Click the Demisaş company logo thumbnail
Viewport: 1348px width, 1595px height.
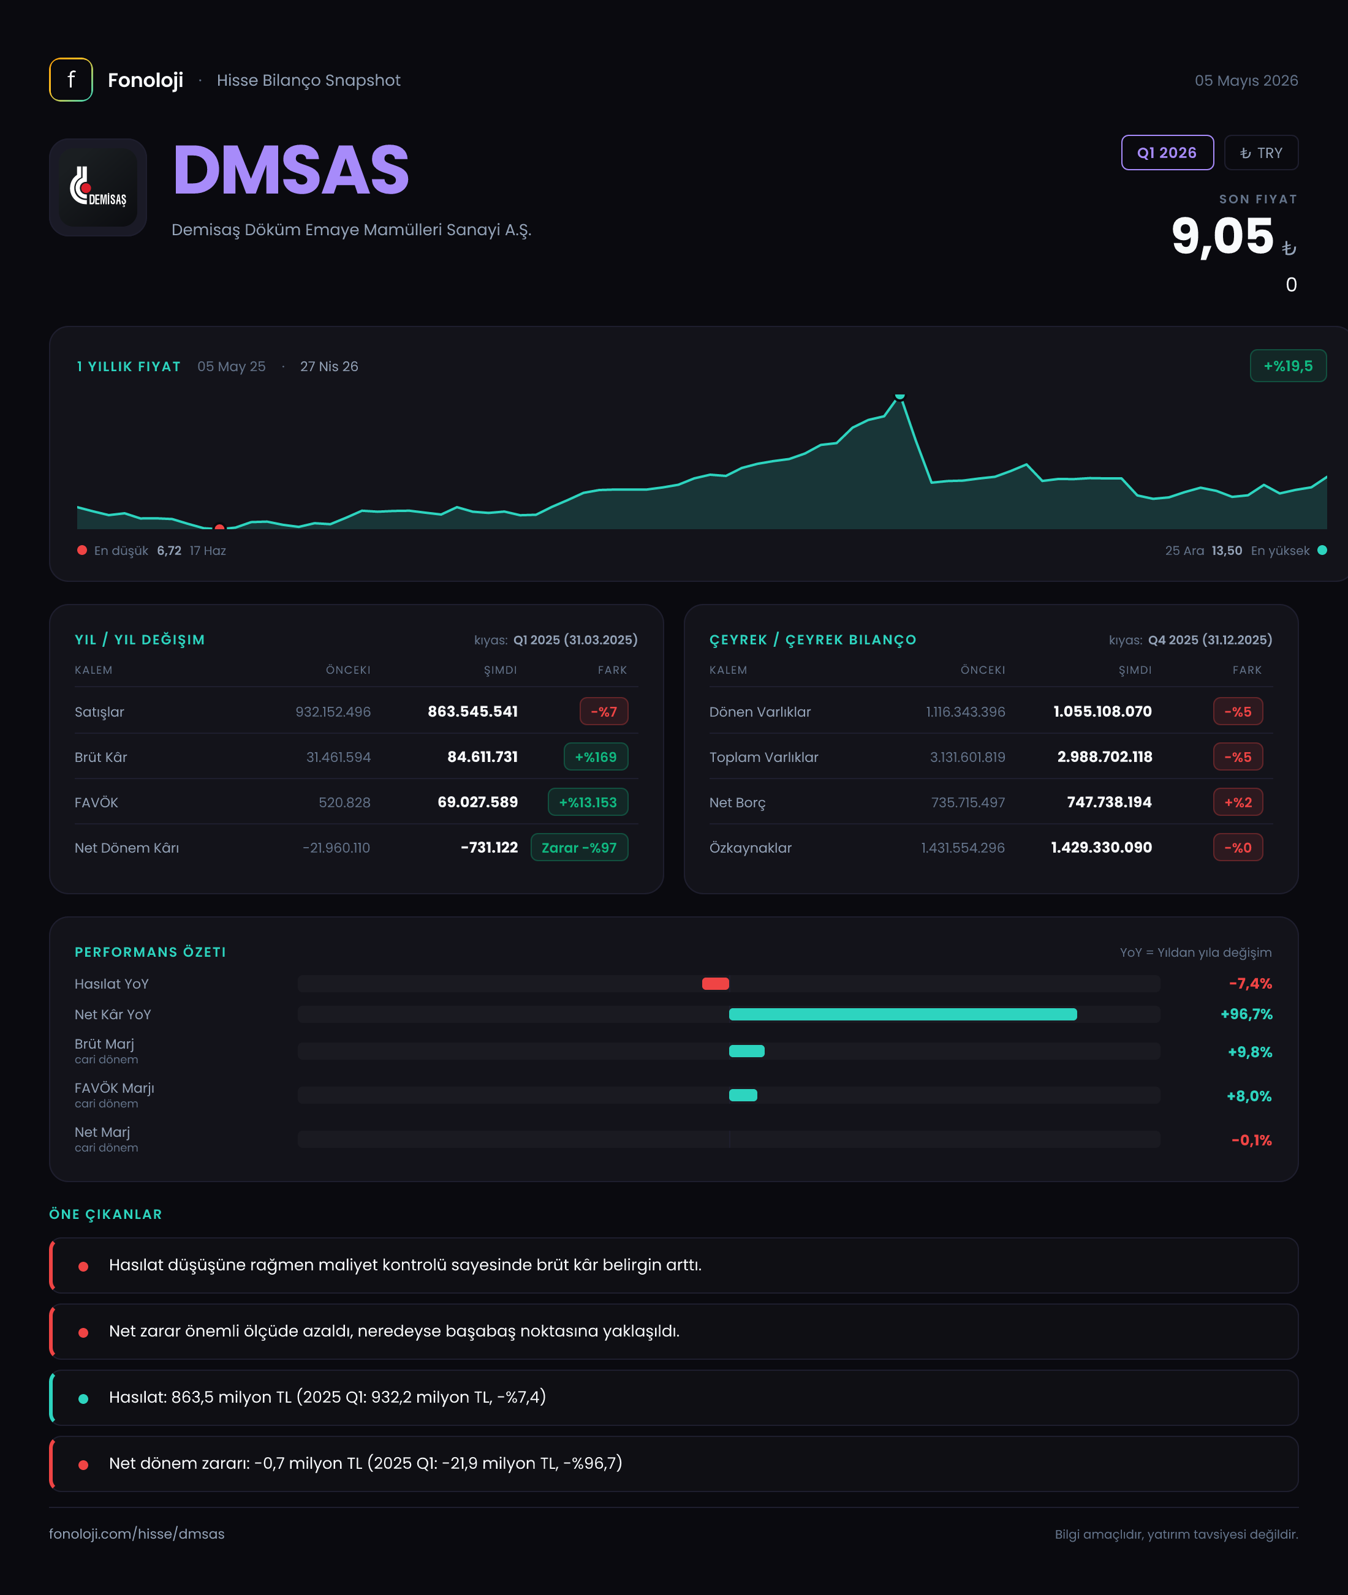(x=98, y=187)
